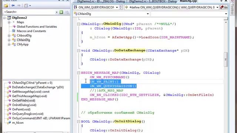Select the DlgDemo2 project item
This screenshot has width=237, height=133.
[x=20, y=18]
